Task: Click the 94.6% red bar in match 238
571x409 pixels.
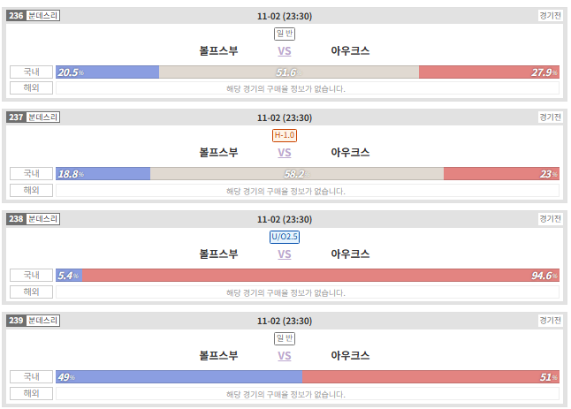Action: click(x=321, y=275)
